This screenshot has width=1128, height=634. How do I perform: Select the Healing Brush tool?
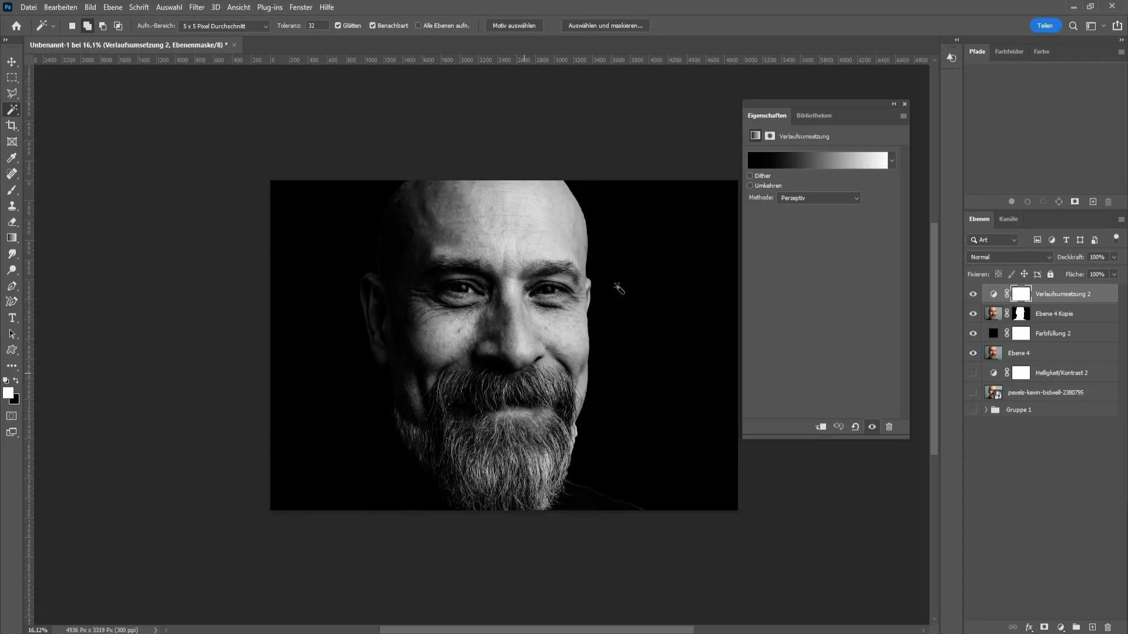coord(12,174)
